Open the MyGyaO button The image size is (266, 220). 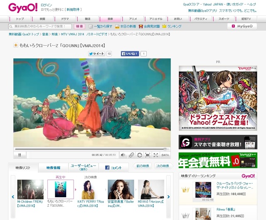pos(242,26)
